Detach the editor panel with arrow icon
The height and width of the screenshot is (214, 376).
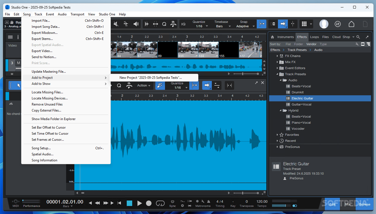click(x=256, y=83)
